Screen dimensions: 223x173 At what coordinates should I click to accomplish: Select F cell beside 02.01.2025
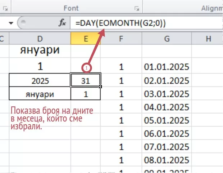[x=121, y=80]
